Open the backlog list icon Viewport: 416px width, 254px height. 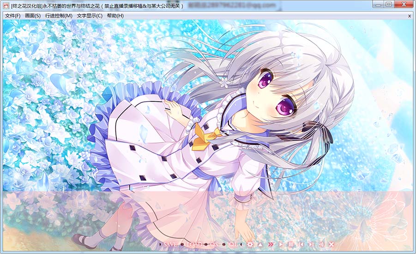pos(290,244)
